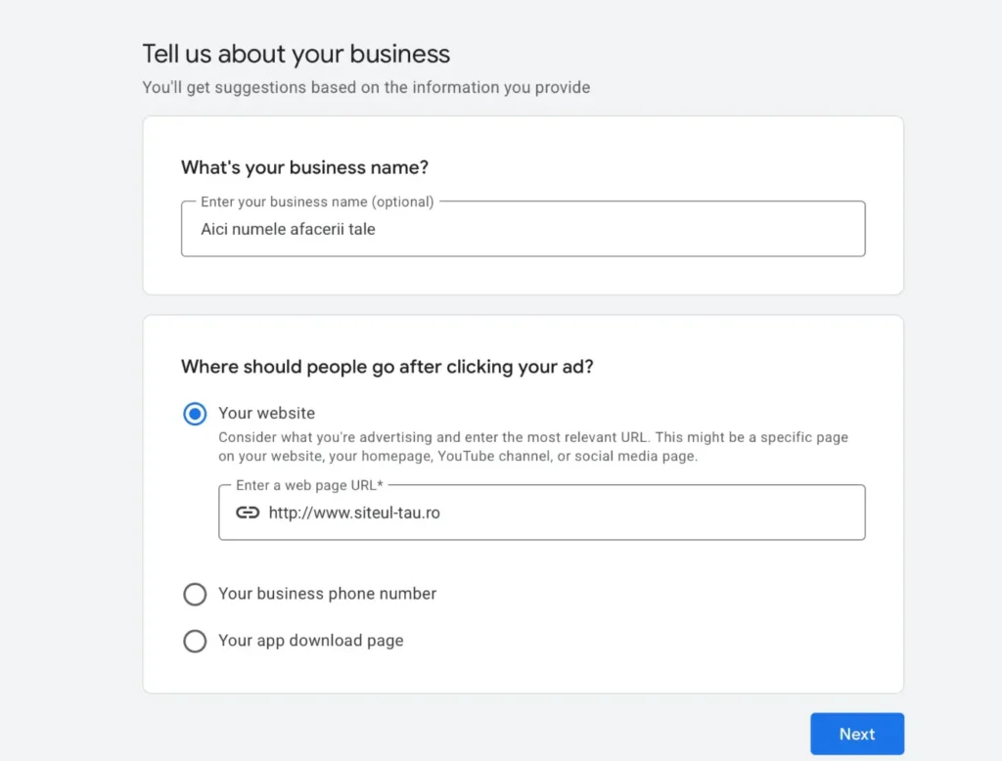Click the blue Next button
The width and height of the screenshot is (1002, 761).
click(857, 734)
